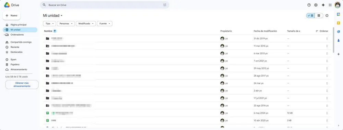This screenshot has width=343, height=130.
Task: Click the Buscar en Drive search field
Action: (x=104, y=5)
